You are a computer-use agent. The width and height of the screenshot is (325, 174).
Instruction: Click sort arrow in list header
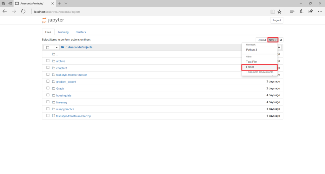click(x=279, y=48)
